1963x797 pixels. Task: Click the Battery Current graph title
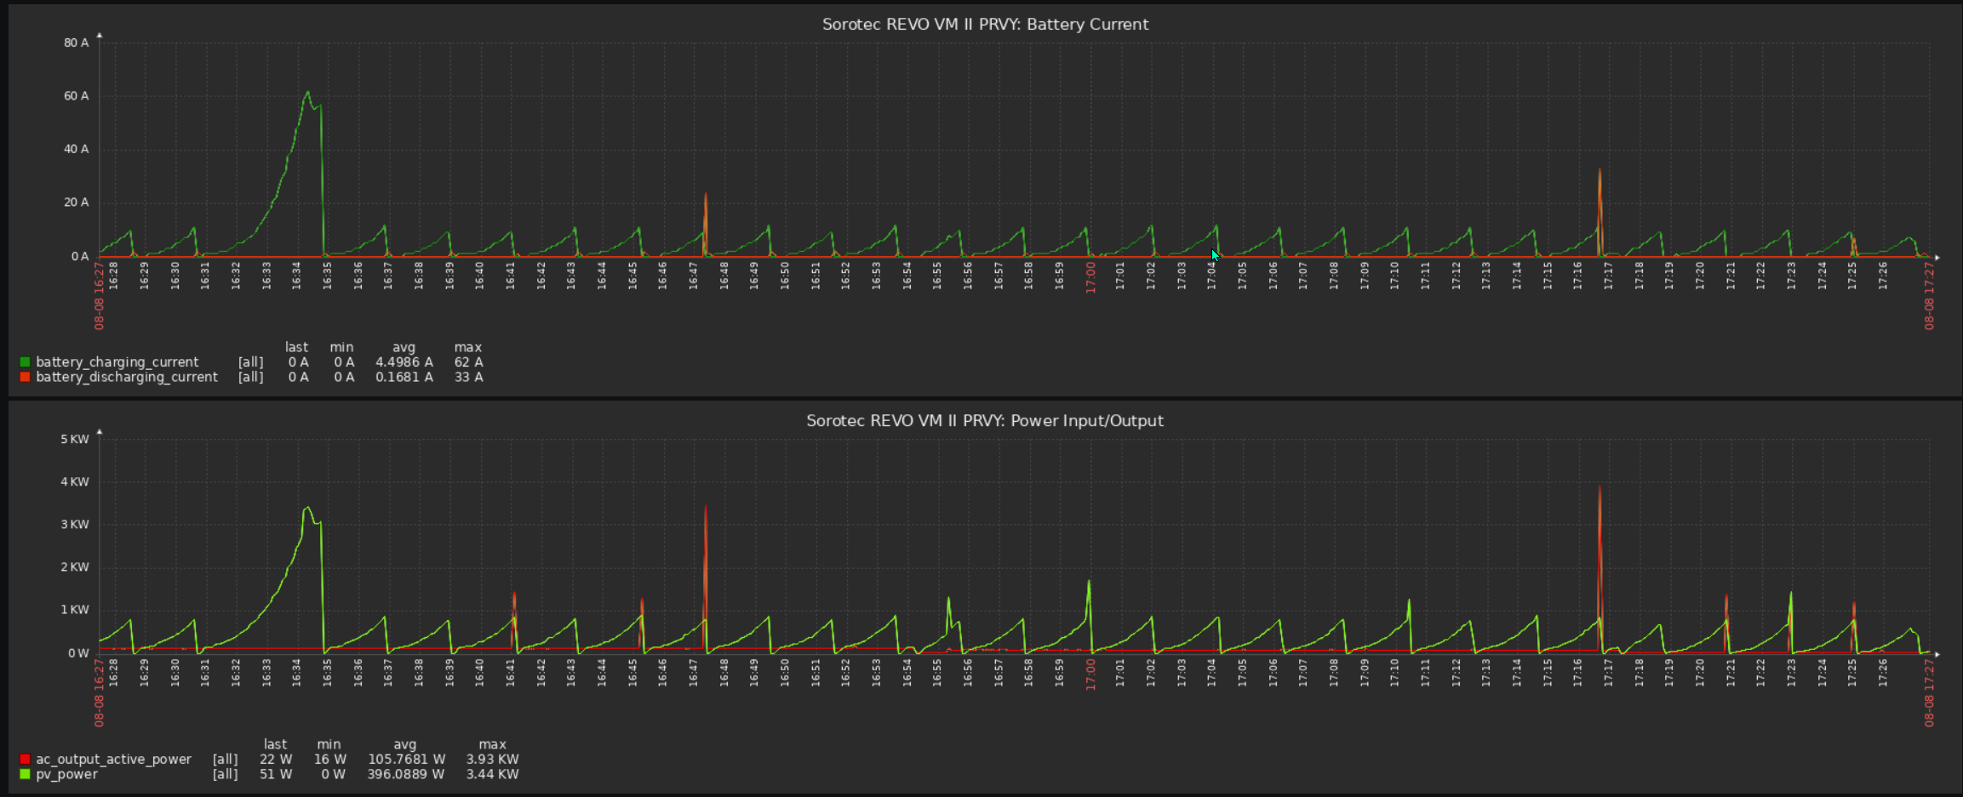point(985,25)
